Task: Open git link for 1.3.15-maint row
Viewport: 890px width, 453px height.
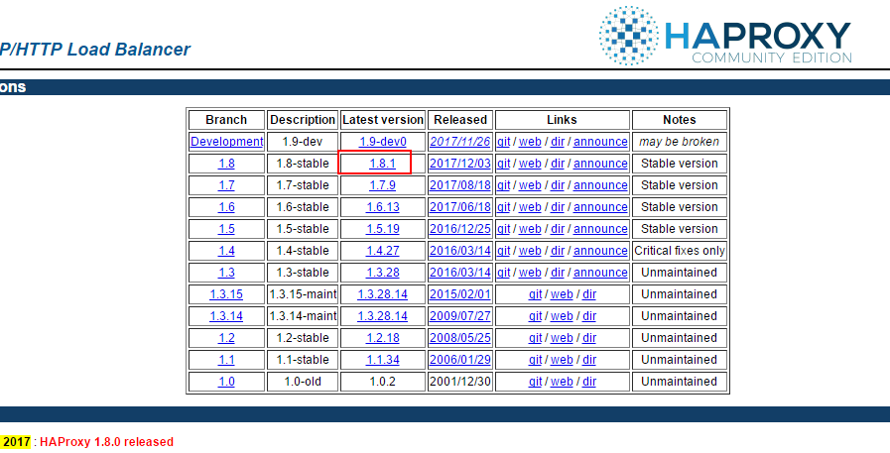Action: [535, 294]
